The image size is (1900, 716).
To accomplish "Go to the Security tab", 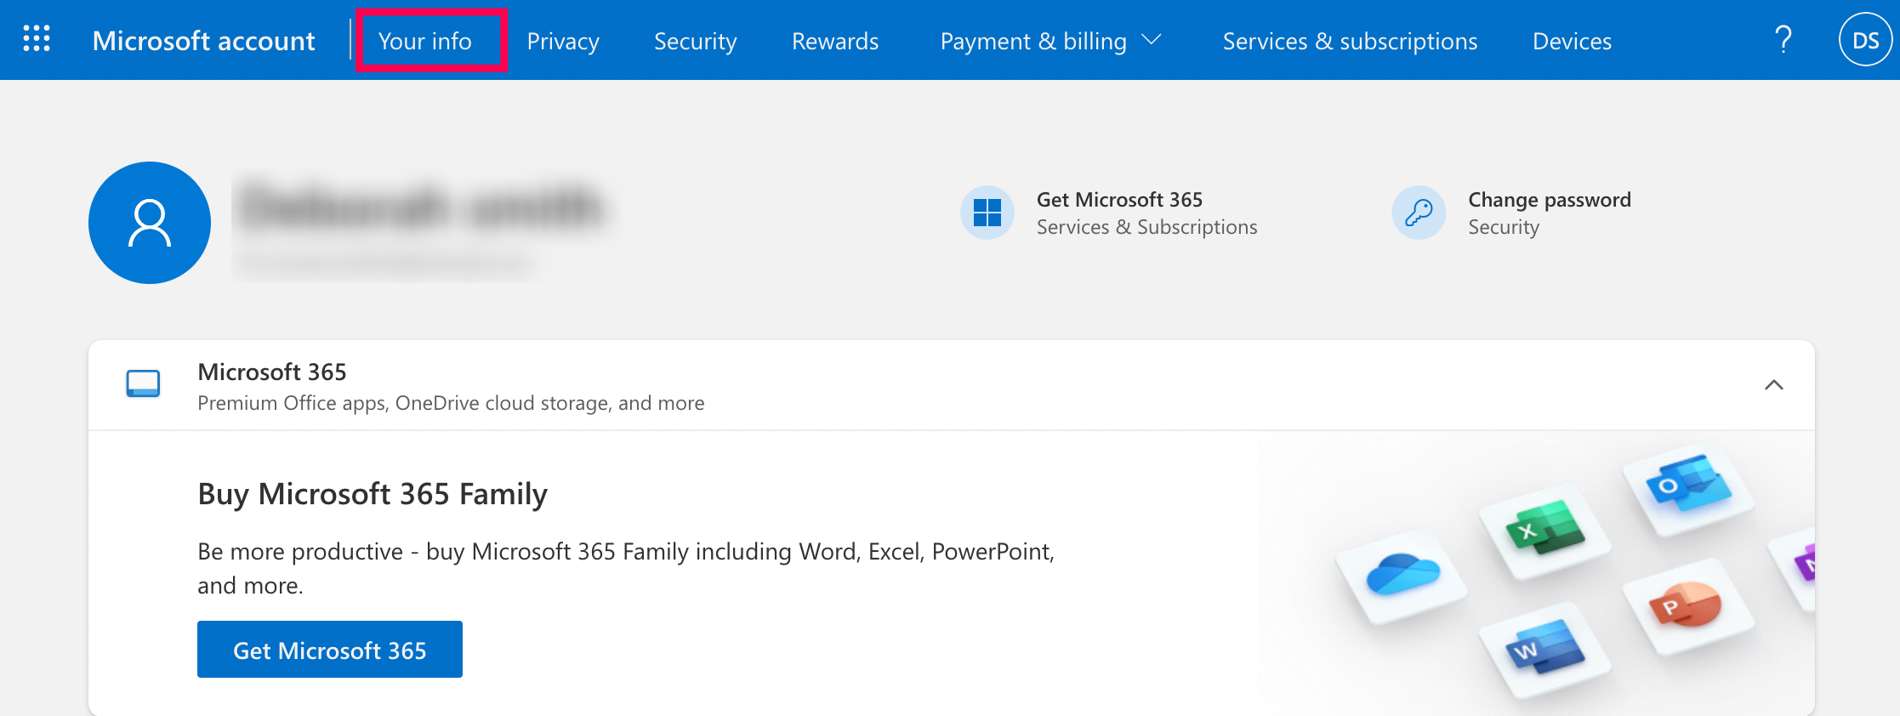I will tap(695, 41).
